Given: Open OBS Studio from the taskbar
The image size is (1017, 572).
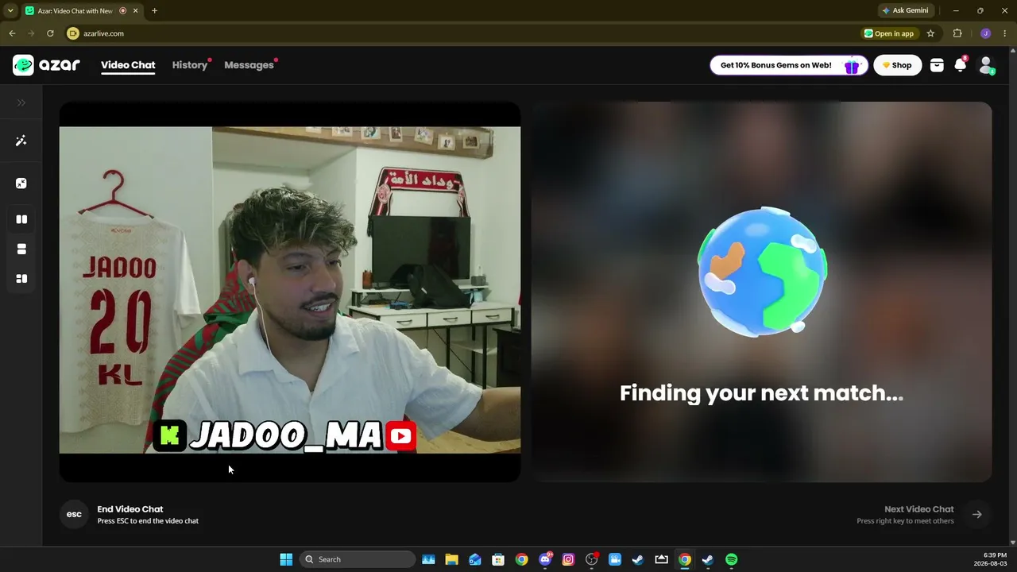Looking at the screenshot, I should 591,559.
